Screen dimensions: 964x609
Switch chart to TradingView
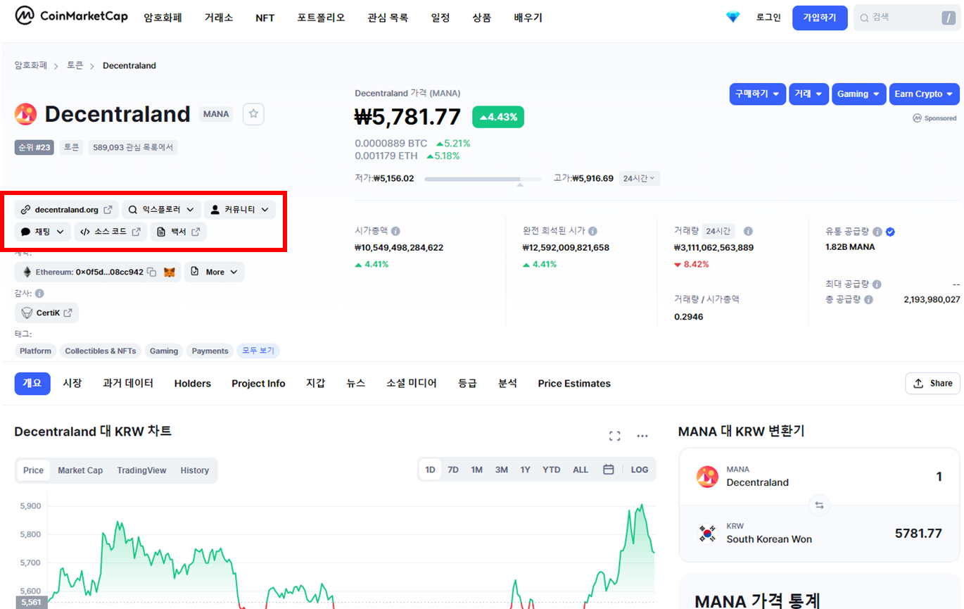(141, 470)
